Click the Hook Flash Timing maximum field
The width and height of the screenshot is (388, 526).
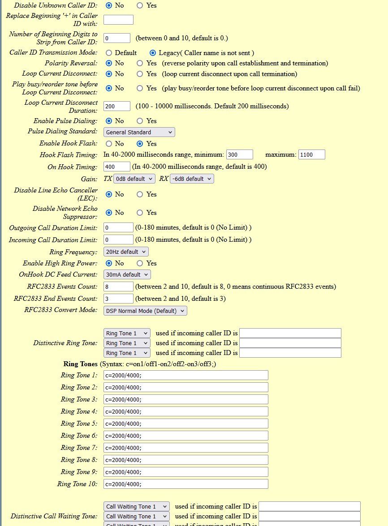point(311,154)
